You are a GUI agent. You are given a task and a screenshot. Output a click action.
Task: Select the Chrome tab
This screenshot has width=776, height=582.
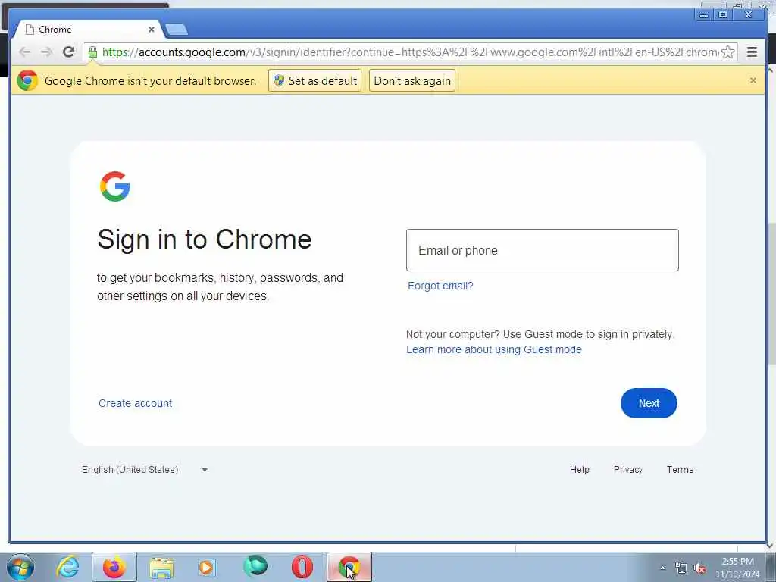pos(89,30)
